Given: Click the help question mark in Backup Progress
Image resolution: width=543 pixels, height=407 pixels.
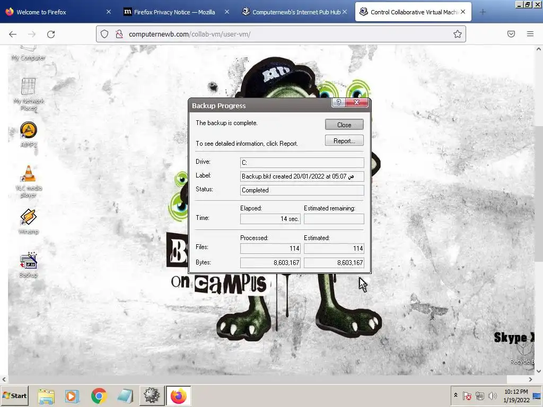Looking at the screenshot, I should coord(339,102).
